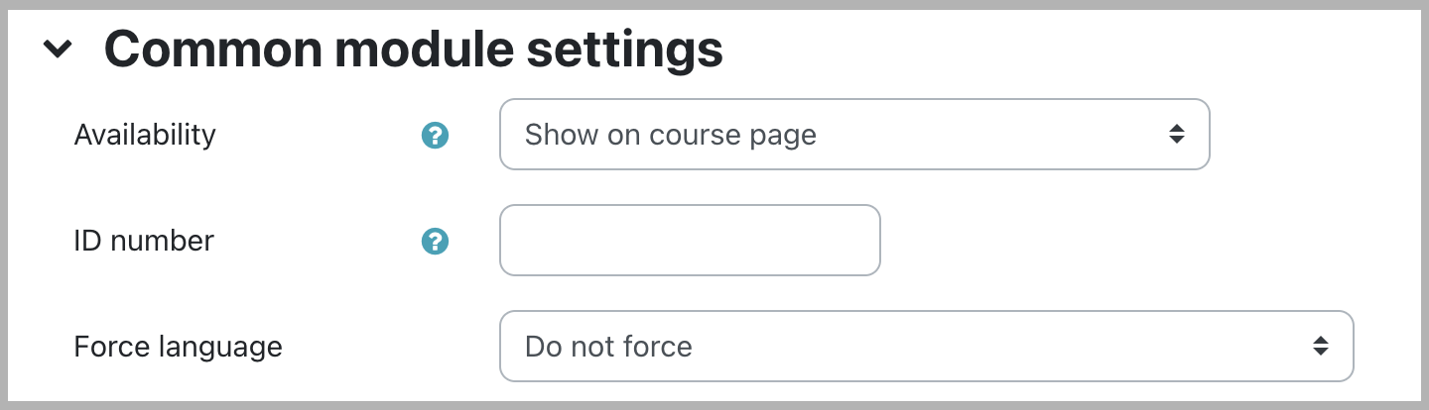Screen dimensions: 1429x410
Task: Click the Common module settings heading
Action: pos(413,49)
